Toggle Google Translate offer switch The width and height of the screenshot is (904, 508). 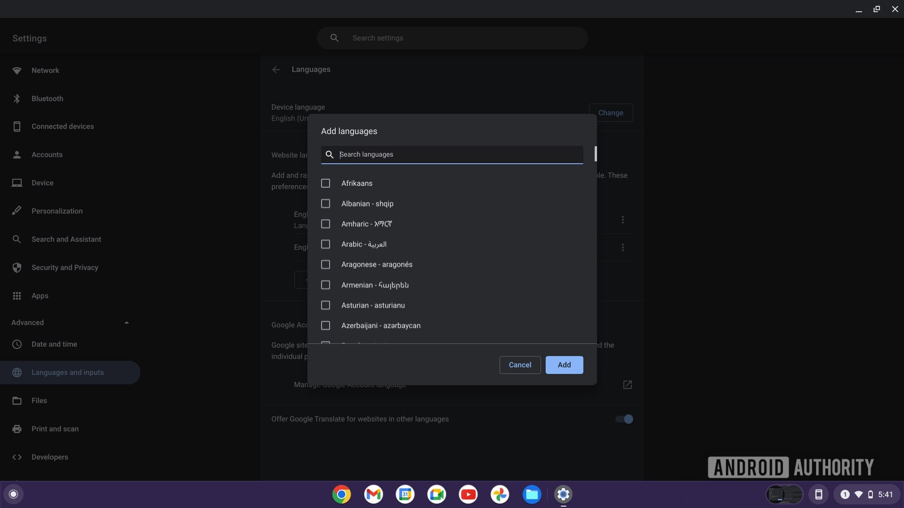(x=624, y=419)
